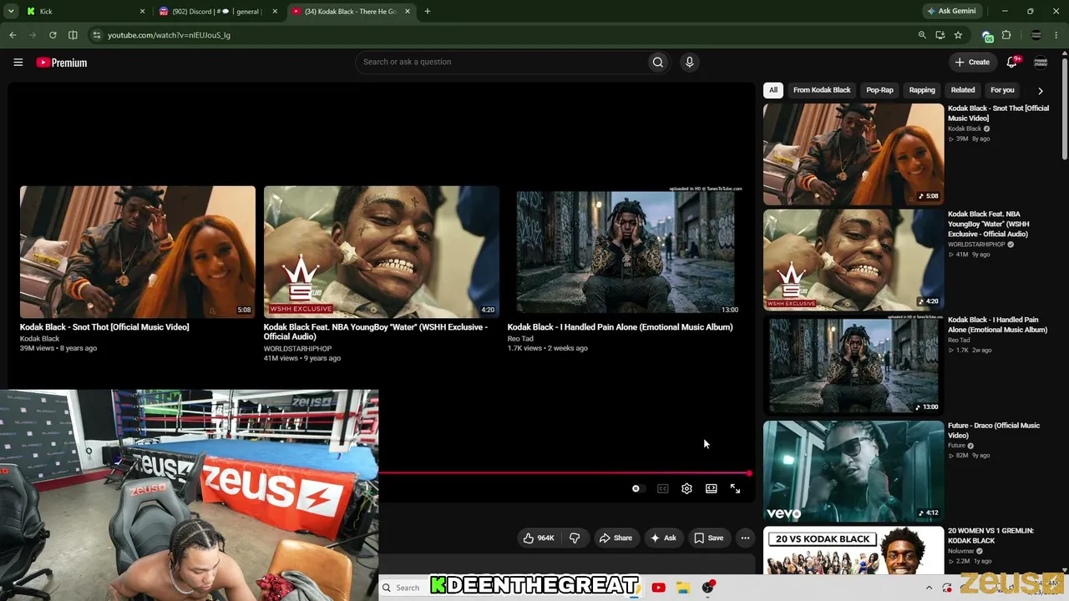Screen dimensions: 1069x601
Task: Toggle the browser split view icon
Action: click(73, 35)
